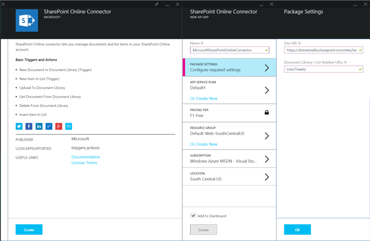Share connector on LinkedIn
The width and height of the screenshot is (370, 241).
(x=39, y=126)
